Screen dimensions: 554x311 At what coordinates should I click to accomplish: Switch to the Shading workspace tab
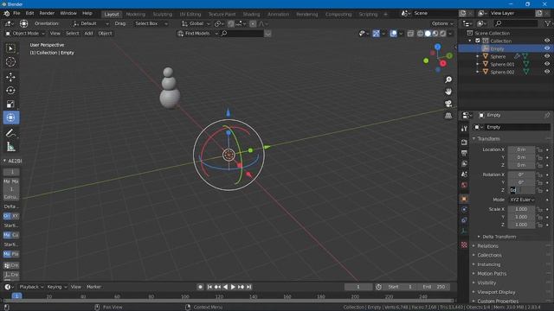(x=251, y=14)
